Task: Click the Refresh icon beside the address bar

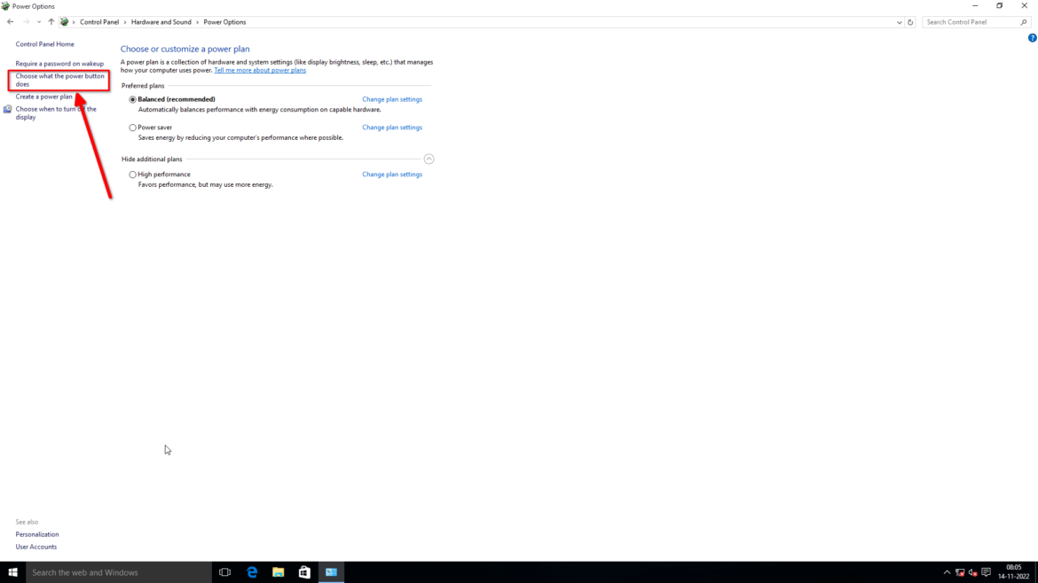Action: pyautogui.click(x=910, y=22)
